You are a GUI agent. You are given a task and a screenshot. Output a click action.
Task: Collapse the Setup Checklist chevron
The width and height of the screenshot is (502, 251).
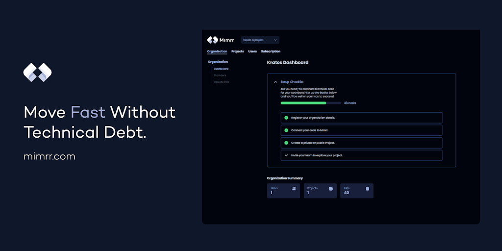276,82
